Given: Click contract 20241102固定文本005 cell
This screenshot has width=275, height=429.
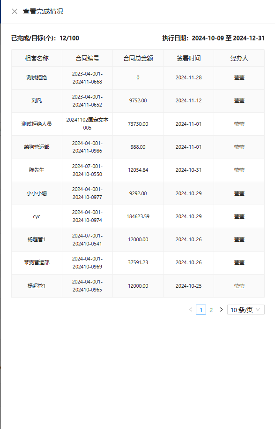Looking at the screenshot, I should click(88, 123).
